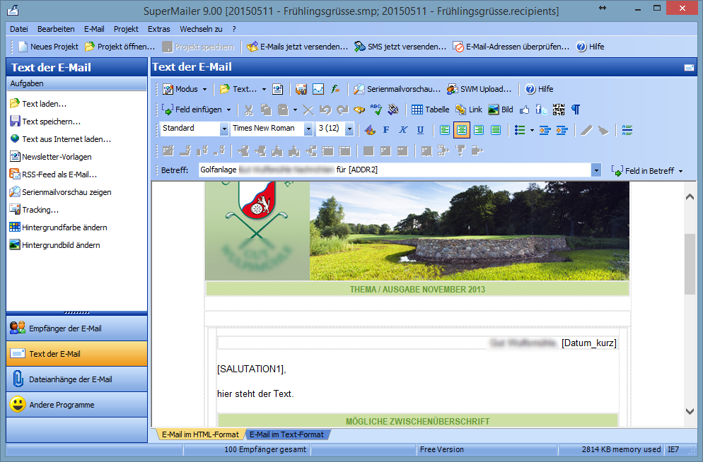Open Empfänger der E-Mail section
This screenshot has height=462, width=703.
tap(76, 328)
